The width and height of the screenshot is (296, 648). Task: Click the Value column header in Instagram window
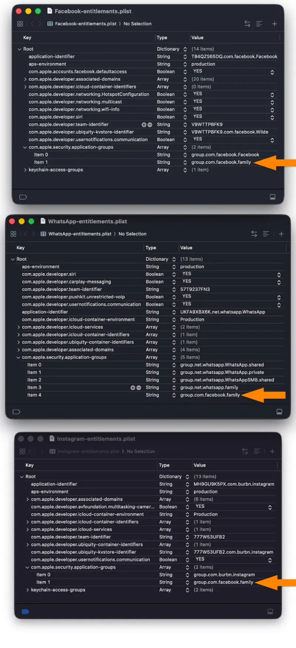[x=200, y=465]
